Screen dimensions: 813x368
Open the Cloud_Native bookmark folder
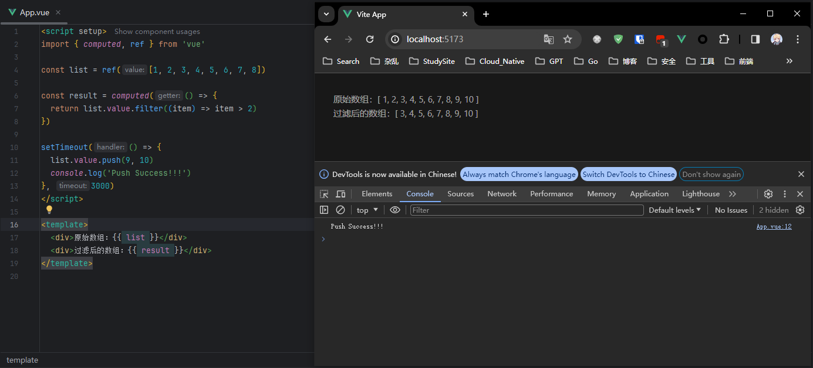(x=495, y=61)
